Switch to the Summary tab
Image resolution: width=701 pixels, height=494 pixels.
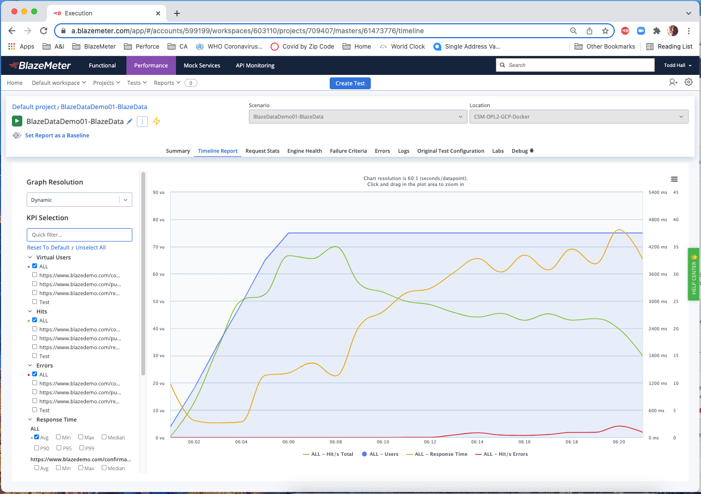[x=178, y=151]
